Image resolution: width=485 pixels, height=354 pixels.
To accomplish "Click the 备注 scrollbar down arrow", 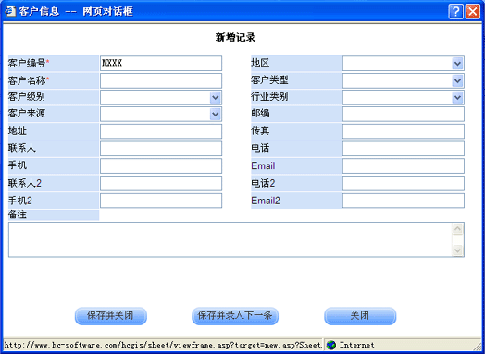I will tap(457, 250).
